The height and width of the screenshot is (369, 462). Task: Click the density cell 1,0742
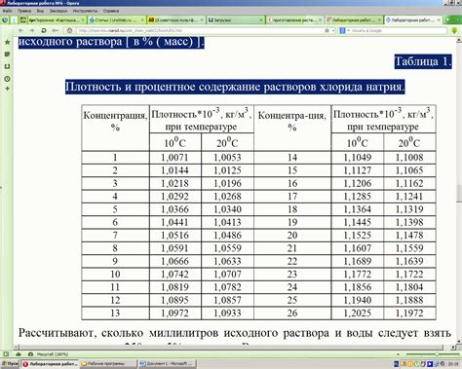(x=174, y=275)
